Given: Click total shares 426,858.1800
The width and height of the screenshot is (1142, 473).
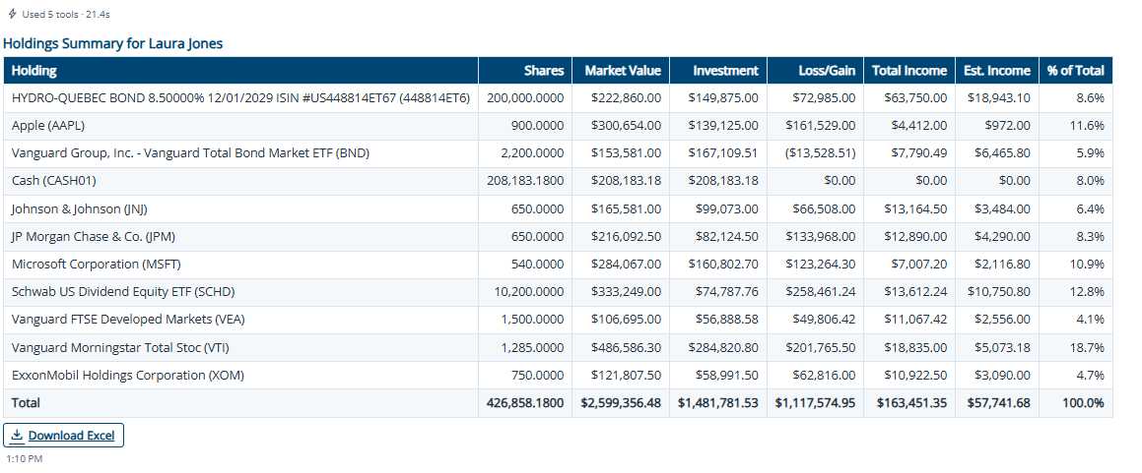Looking at the screenshot, I should pos(525,403).
